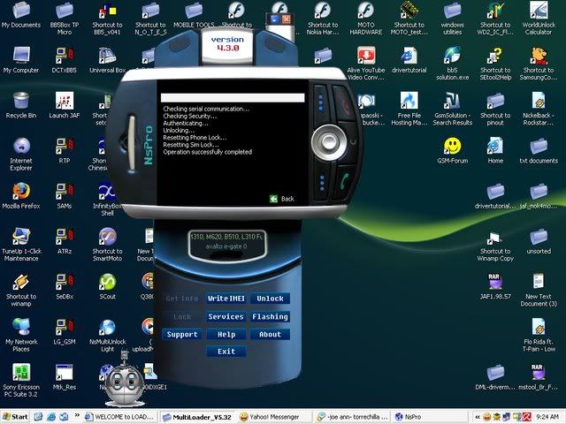Open the txt documents folder

539,150
